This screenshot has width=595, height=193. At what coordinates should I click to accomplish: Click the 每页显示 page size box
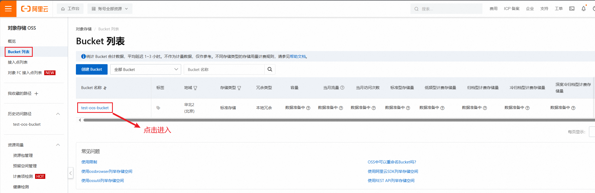(x=592, y=132)
